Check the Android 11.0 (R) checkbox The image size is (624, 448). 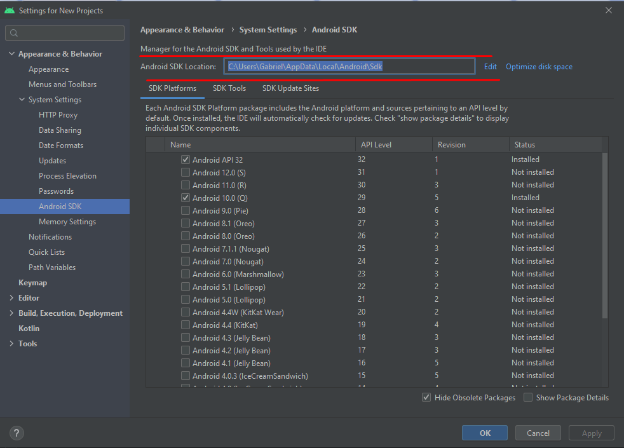pyautogui.click(x=186, y=185)
